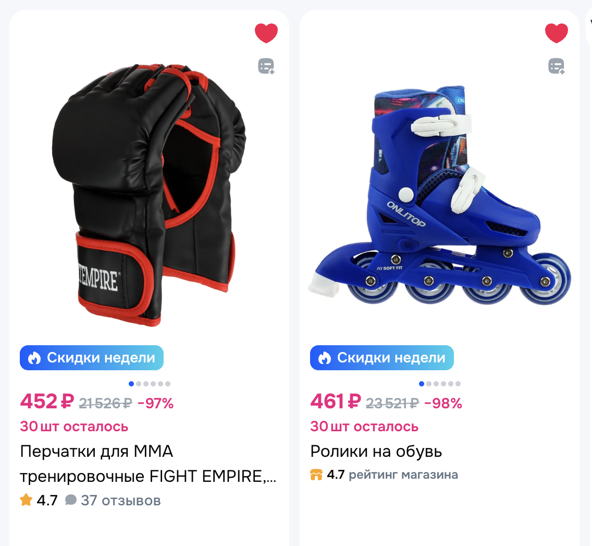Viewport: 592px width, 546px height.
Task: Open the MMA gloves product image
Action: tap(149, 195)
